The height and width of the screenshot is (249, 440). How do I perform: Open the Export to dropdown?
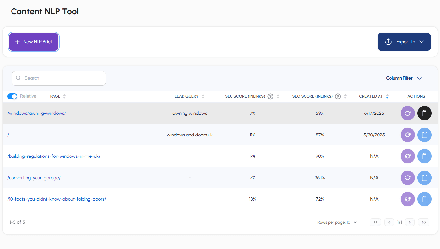(404, 42)
